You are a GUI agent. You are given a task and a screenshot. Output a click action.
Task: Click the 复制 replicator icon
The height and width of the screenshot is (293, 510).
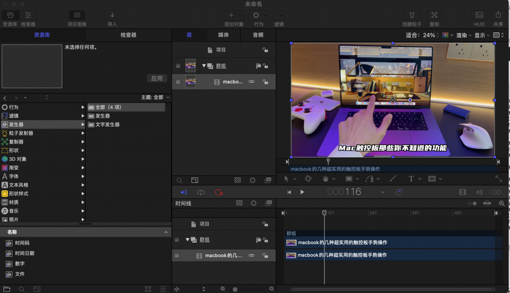pos(434,15)
